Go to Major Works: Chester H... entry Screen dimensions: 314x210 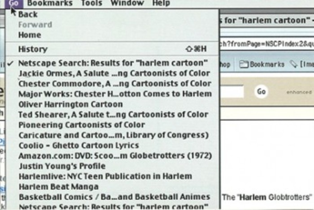coord(112,94)
